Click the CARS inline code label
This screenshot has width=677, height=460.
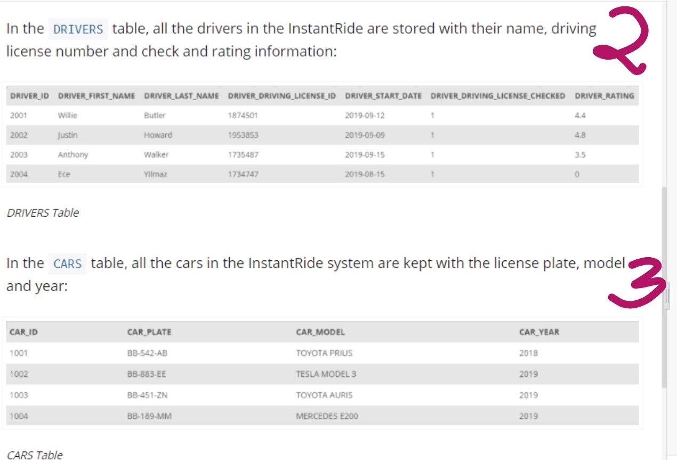pyautogui.click(x=68, y=264)
